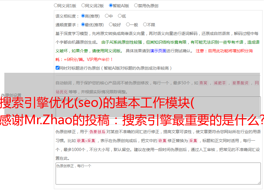Set 语义相似度 to 中

click(107, 16)
